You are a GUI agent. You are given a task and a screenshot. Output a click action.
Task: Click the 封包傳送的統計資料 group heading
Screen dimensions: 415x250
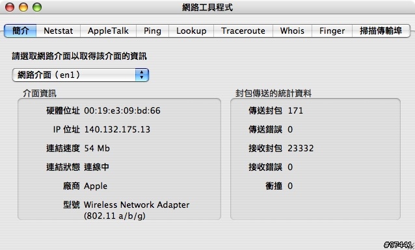coord(273,94)
